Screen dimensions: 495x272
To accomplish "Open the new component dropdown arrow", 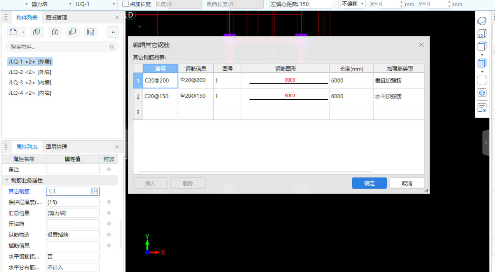I will [x=23, y=32].
